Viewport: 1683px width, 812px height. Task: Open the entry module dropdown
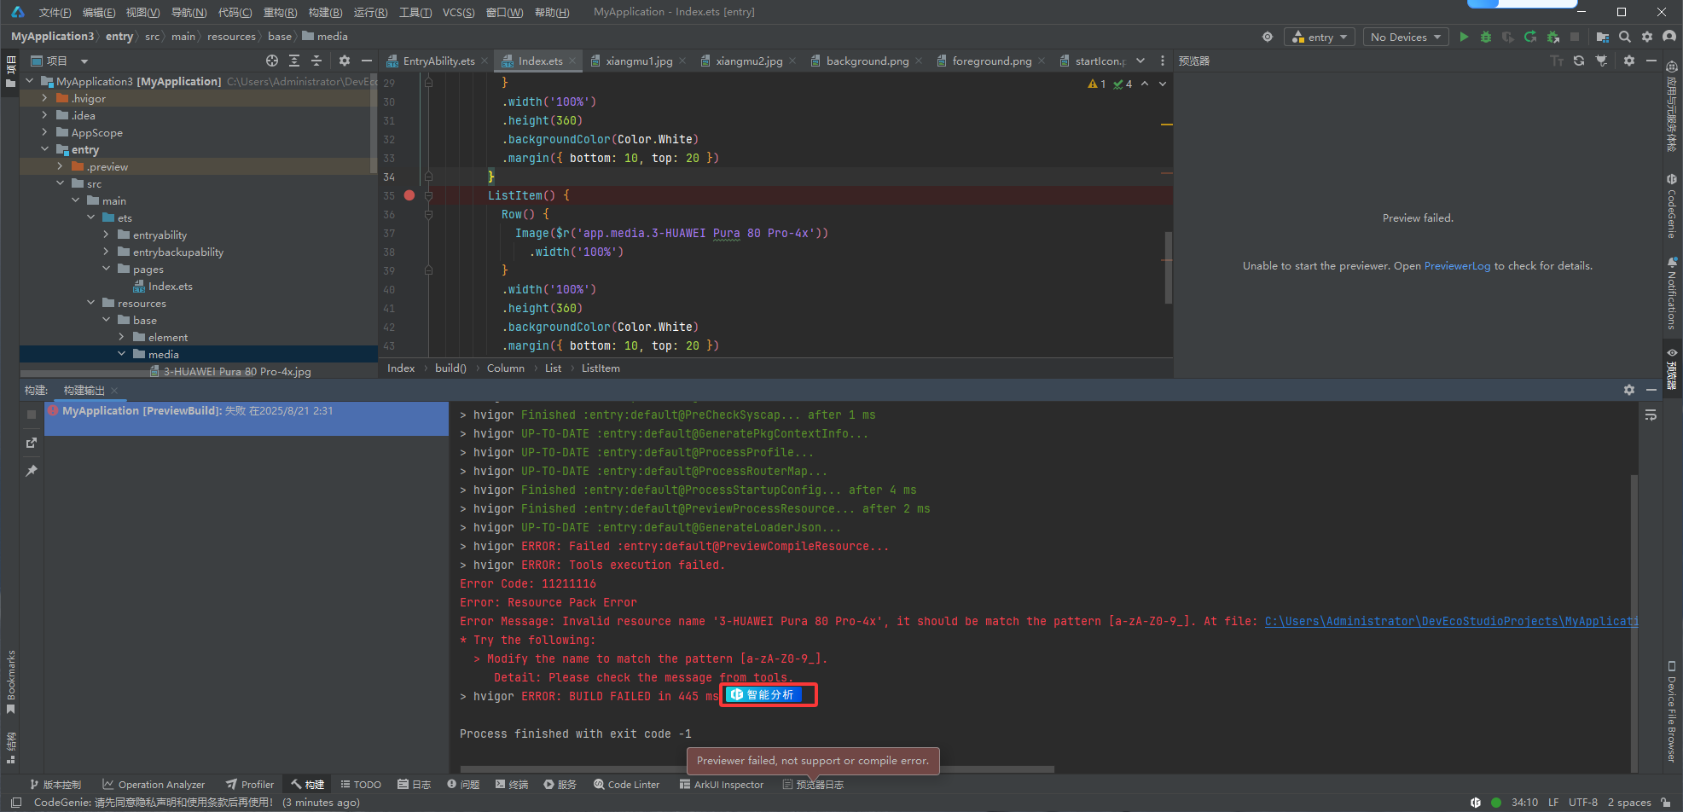click(x=1320, y=37)
